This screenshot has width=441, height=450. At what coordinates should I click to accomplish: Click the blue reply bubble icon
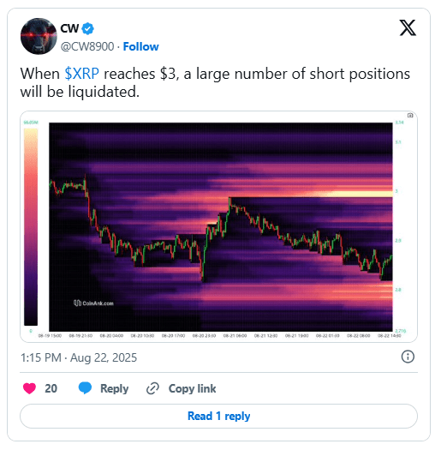[85, 388]
